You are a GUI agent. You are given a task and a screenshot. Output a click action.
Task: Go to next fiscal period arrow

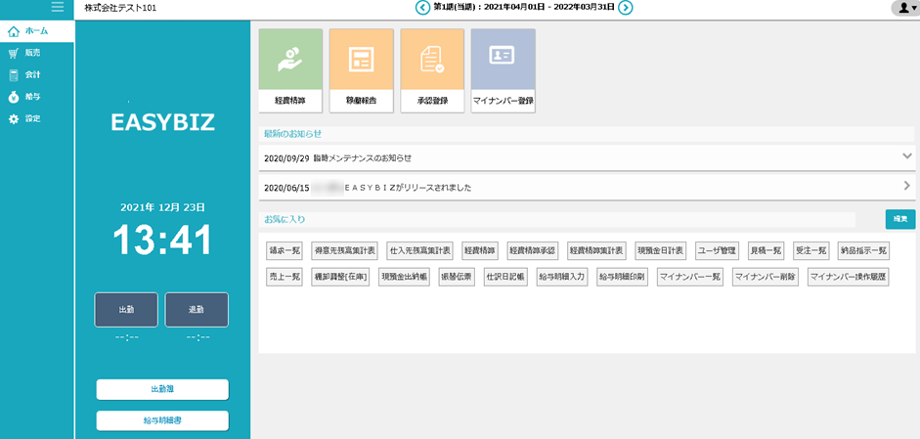[x=626, y=8]
